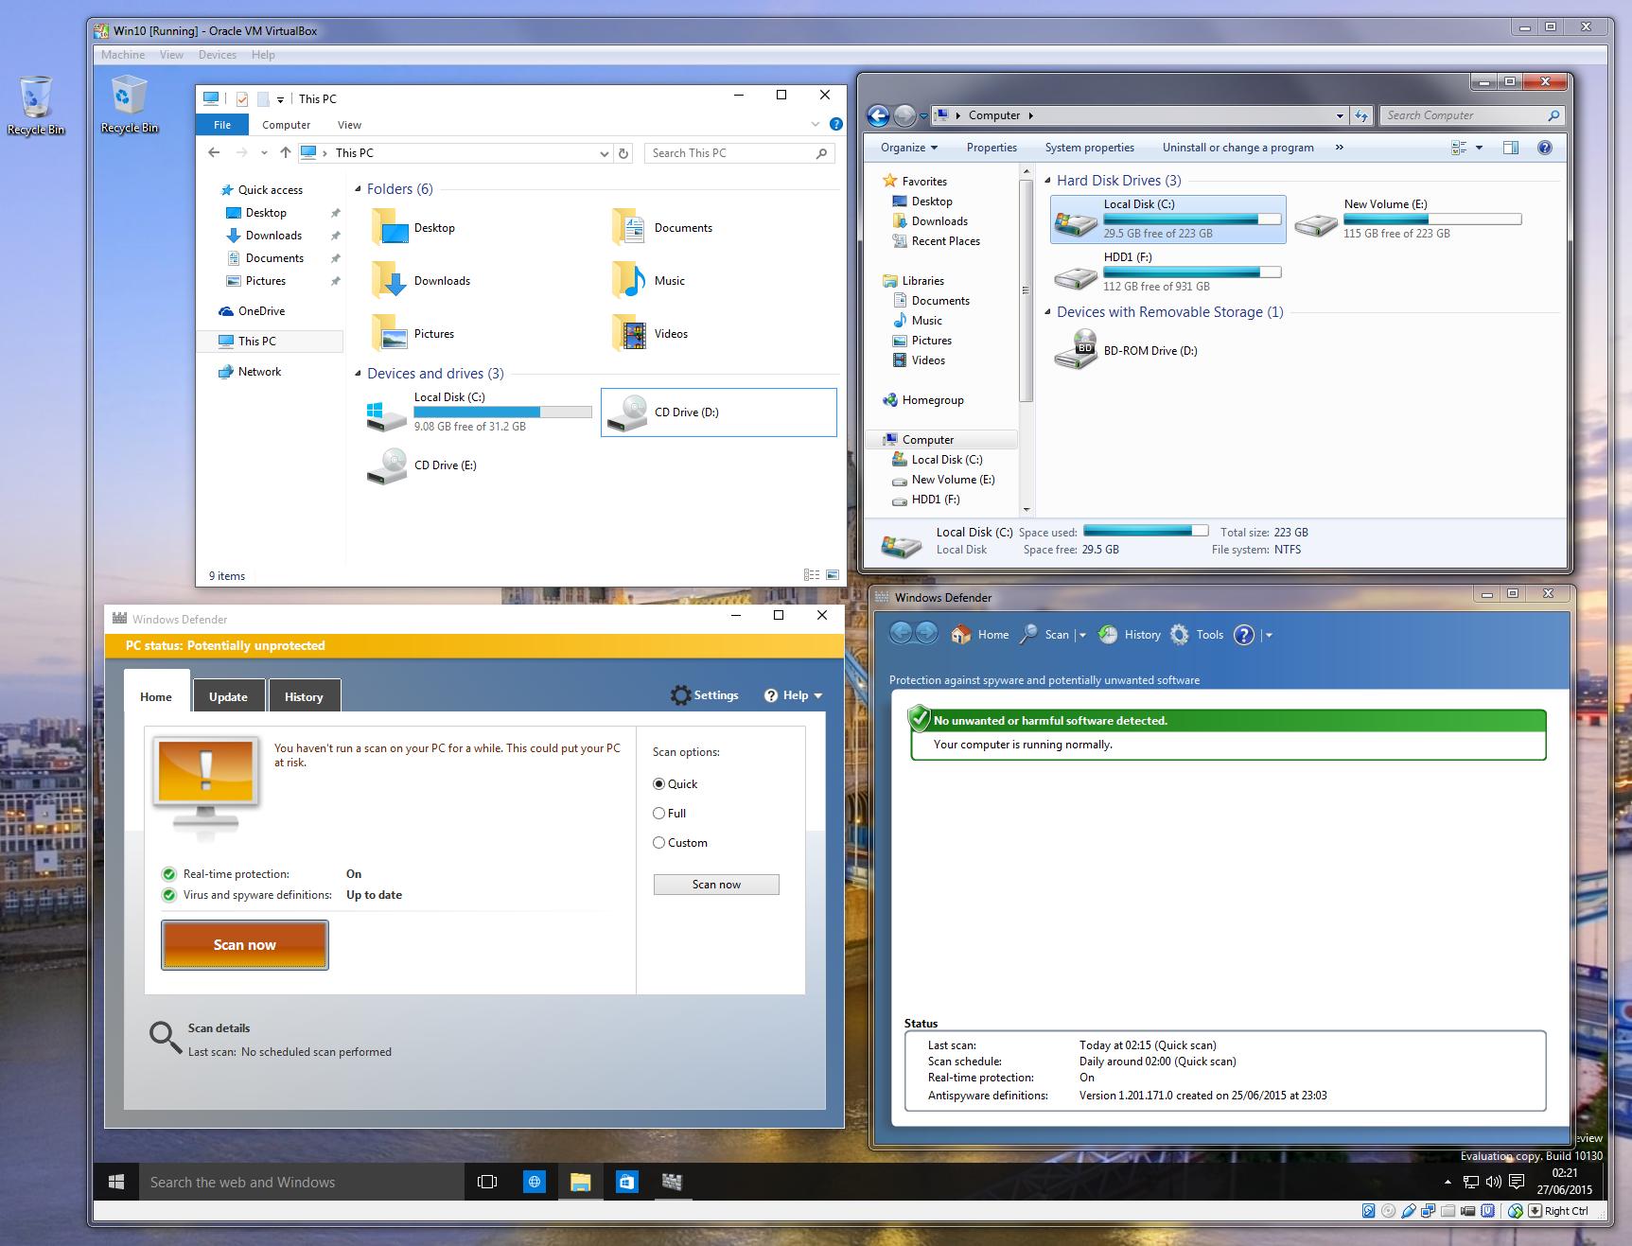Image resolution: width=1632 pixels, height=1246 pixels.
Task: Click System properties in the toolbar
Action: tap(1089, 148)
